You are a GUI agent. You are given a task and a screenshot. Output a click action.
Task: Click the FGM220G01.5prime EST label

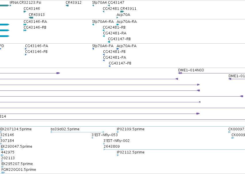point(19,170)
